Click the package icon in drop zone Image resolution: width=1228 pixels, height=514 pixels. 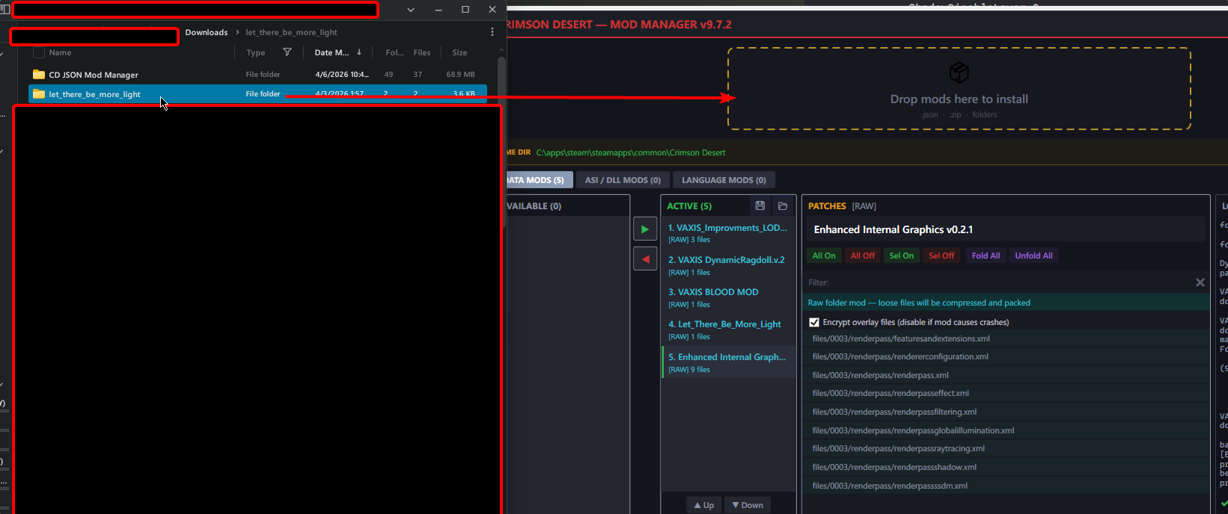point(959,72)
